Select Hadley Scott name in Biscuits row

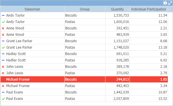coord(16,54)
